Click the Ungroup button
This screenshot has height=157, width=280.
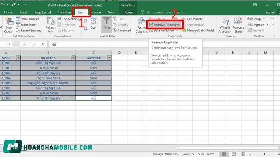pyautogui.click(x=256, y=25)
